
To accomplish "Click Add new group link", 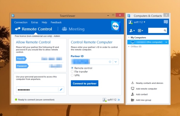I will point(143,100).
